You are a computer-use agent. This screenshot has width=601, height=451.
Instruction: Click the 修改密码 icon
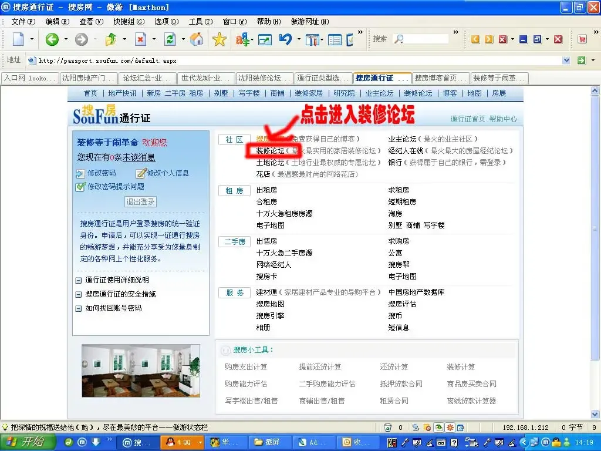tap(80, 173)
